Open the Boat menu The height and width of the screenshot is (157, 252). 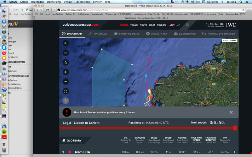pyautogui.click(x=152, y=25)
